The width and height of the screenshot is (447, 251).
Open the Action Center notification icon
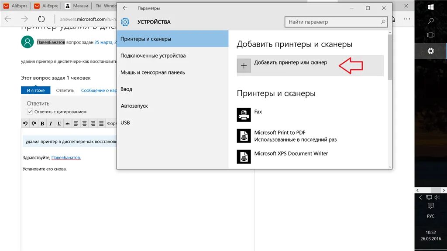point(431,206)
